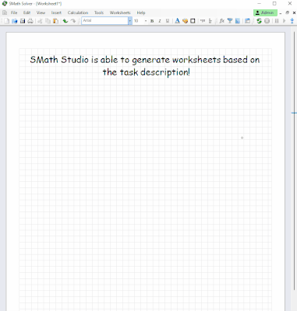Screen dimensions: 297x311
Task: Minimize the SMath Solver main window
Action: 260,4
